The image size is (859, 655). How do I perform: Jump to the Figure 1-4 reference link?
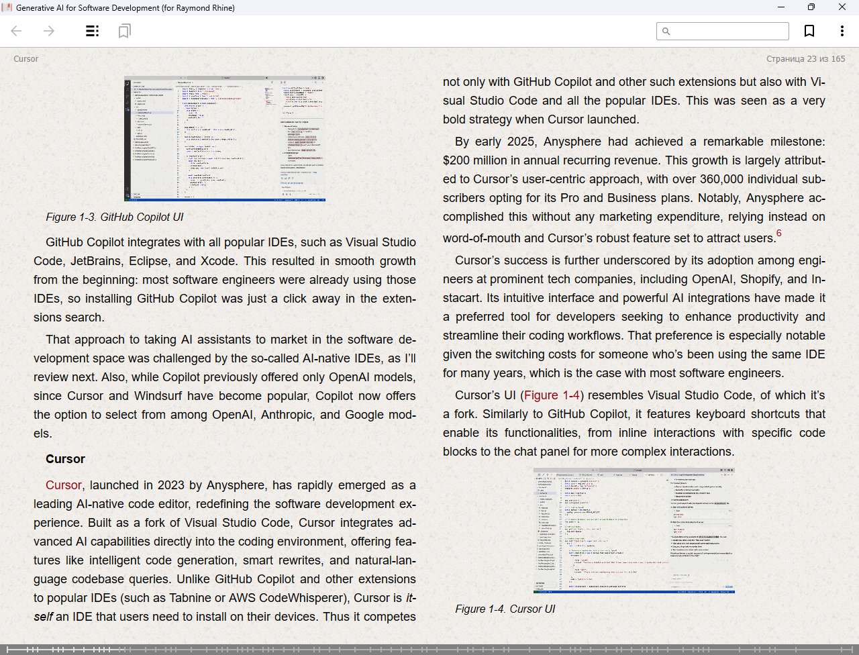551,395
